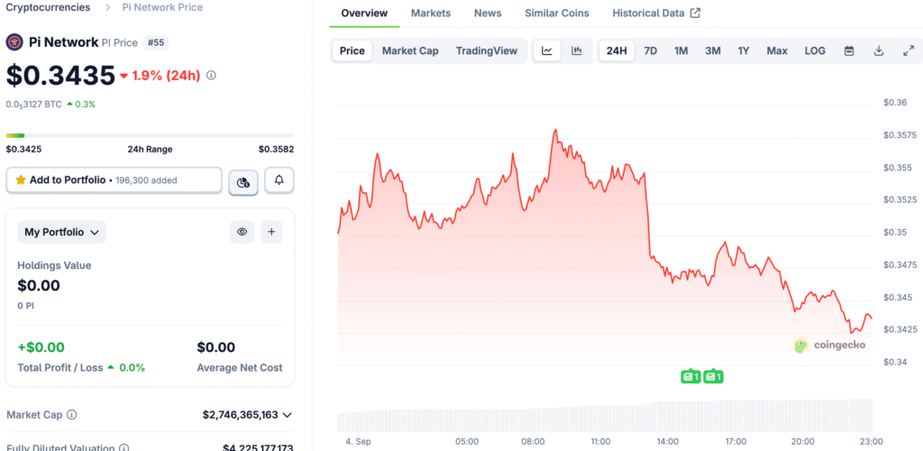Click the portfolio pie chart icon
The image size is (923, 451).
coord(243,182)
